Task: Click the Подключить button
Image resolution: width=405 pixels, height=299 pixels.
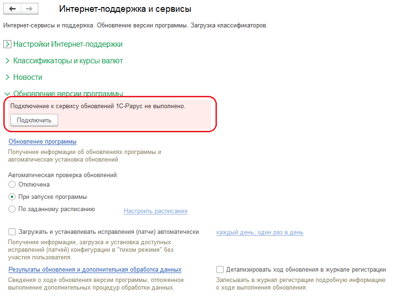Action: 34,120
